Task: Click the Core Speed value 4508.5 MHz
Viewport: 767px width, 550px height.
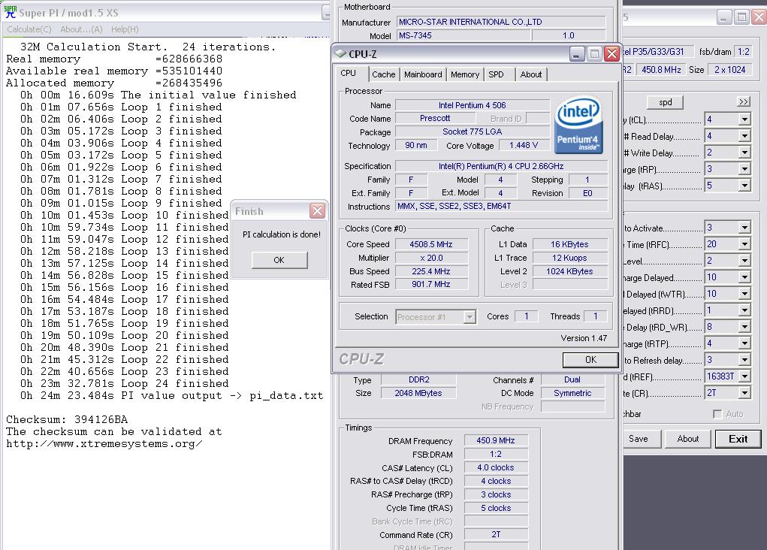Action: pos(431,244)
